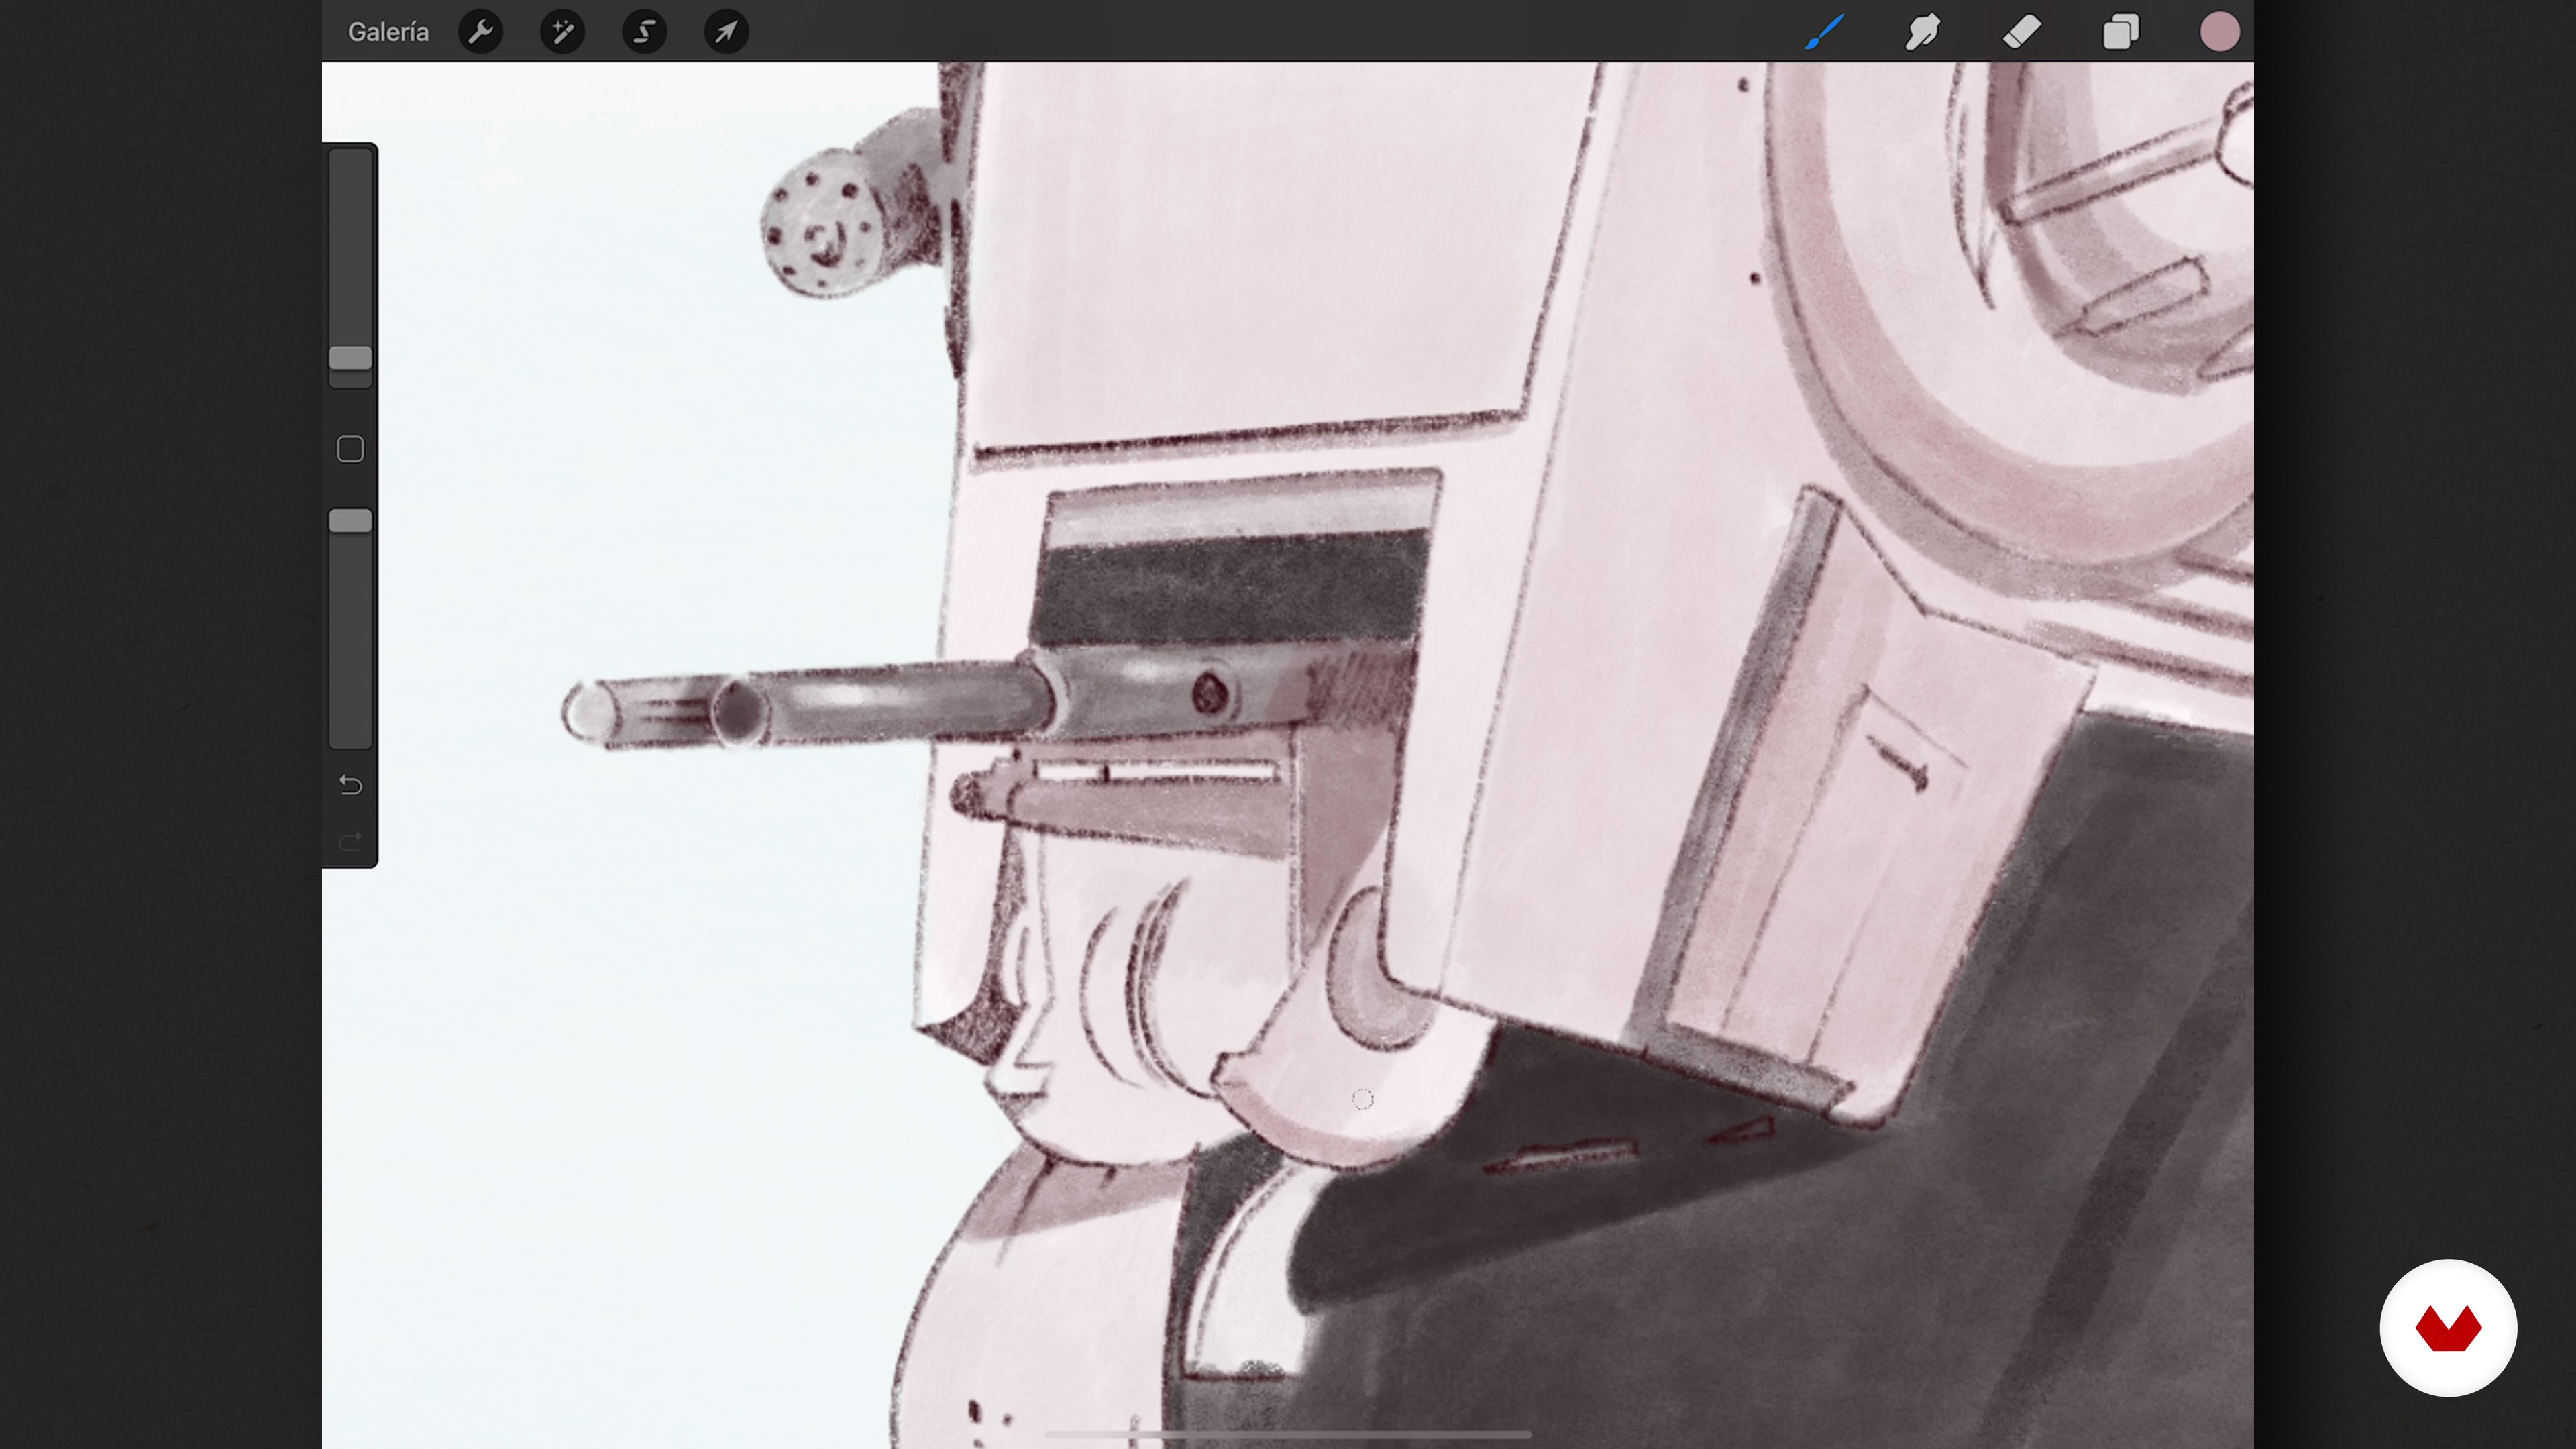2576x1449 pixels.
Task: Select the Eraser tool
Action: click(x=2022, y=32)
